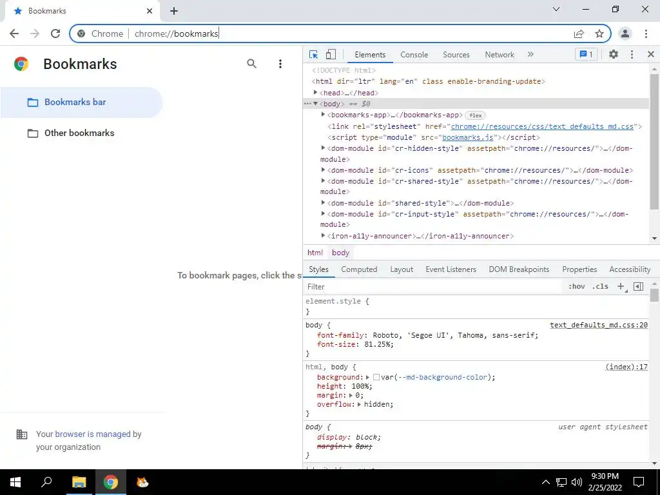The height and width of the screenshot is (495, 660).
Task: Open the Accessibility pane tab
Action: click(x=630, y=269)
